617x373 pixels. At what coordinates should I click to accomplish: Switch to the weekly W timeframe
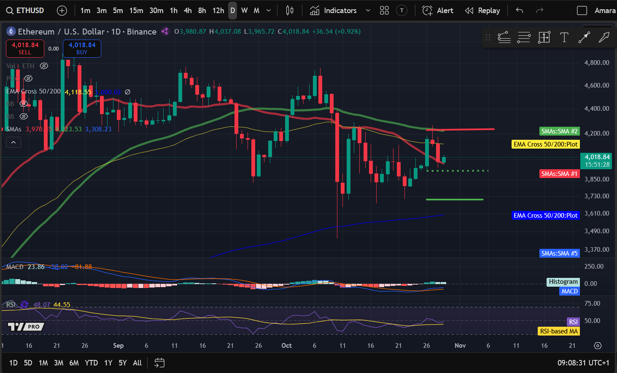(x=244, y=11)
